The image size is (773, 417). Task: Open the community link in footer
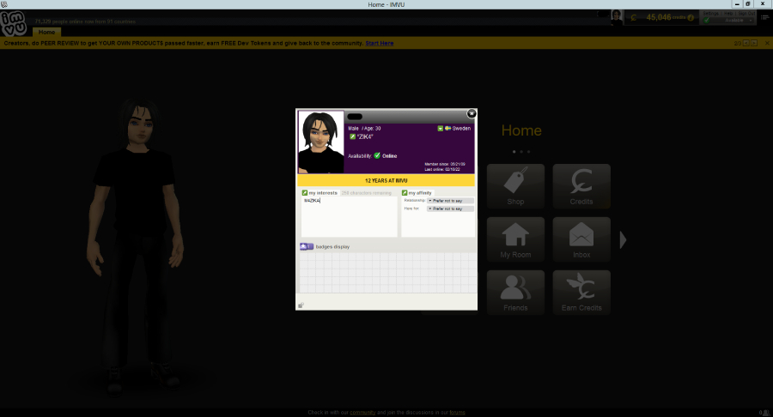point(362,413)
